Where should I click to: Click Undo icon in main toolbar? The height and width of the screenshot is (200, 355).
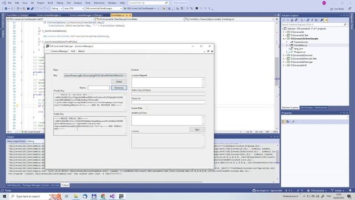click(x=38, y=8)
